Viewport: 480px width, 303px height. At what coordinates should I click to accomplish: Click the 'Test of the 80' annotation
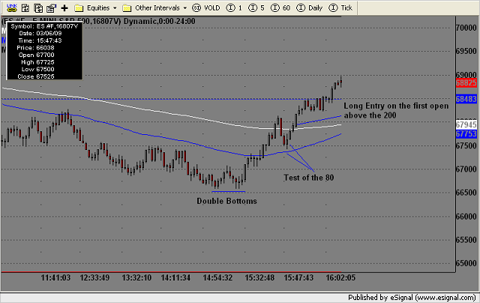coord(309,178)
